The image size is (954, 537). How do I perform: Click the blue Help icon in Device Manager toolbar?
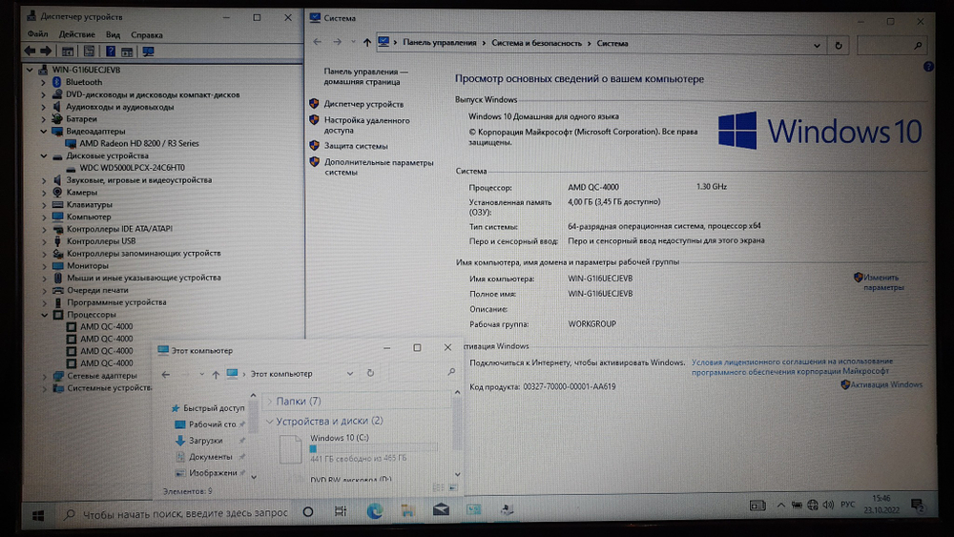[x=111, y=52]
